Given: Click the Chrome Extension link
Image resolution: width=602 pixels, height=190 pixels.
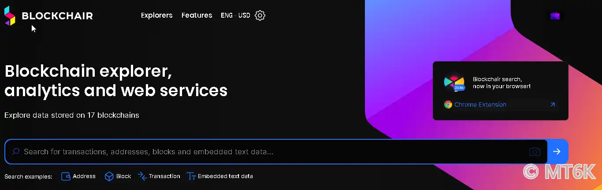Looking at the screenshot, I should (x=480, y=104).
